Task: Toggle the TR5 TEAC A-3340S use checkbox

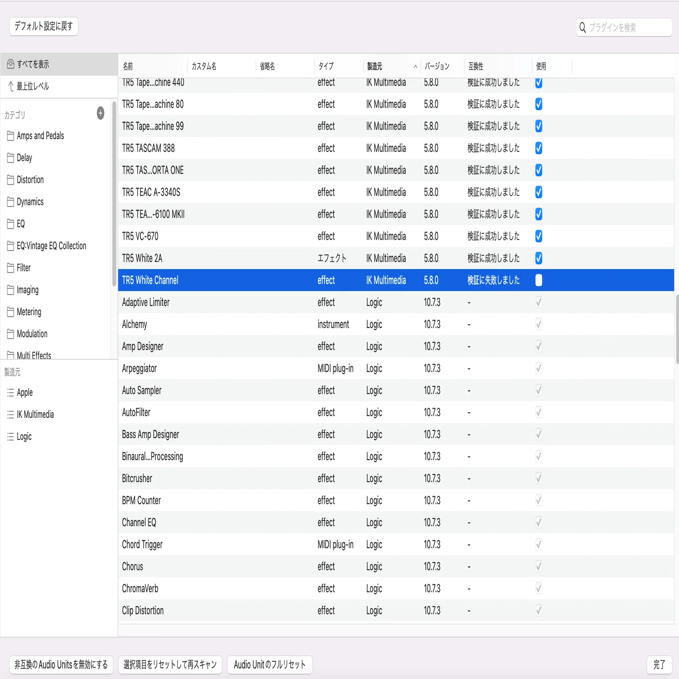Action: (x=539, y=192)
